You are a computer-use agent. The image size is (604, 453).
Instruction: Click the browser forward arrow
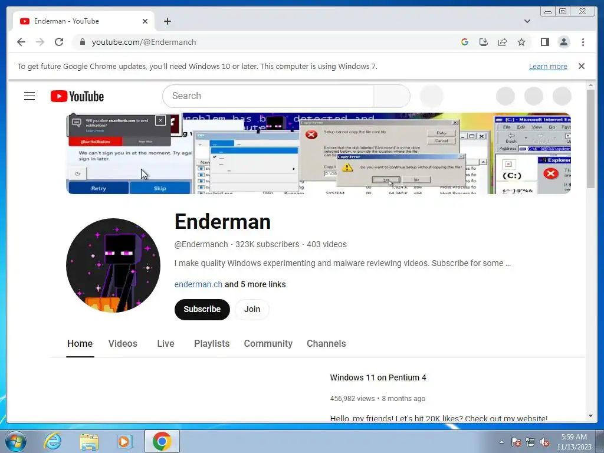point(40,42)
